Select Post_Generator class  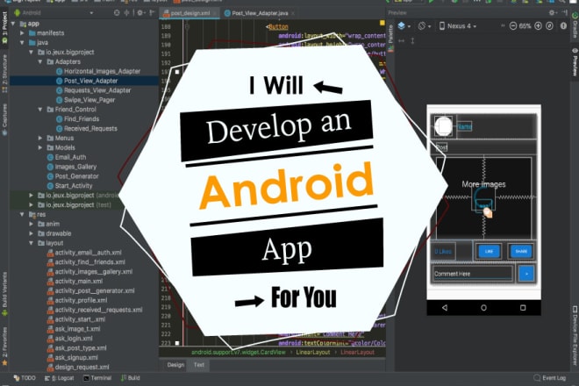73,176
